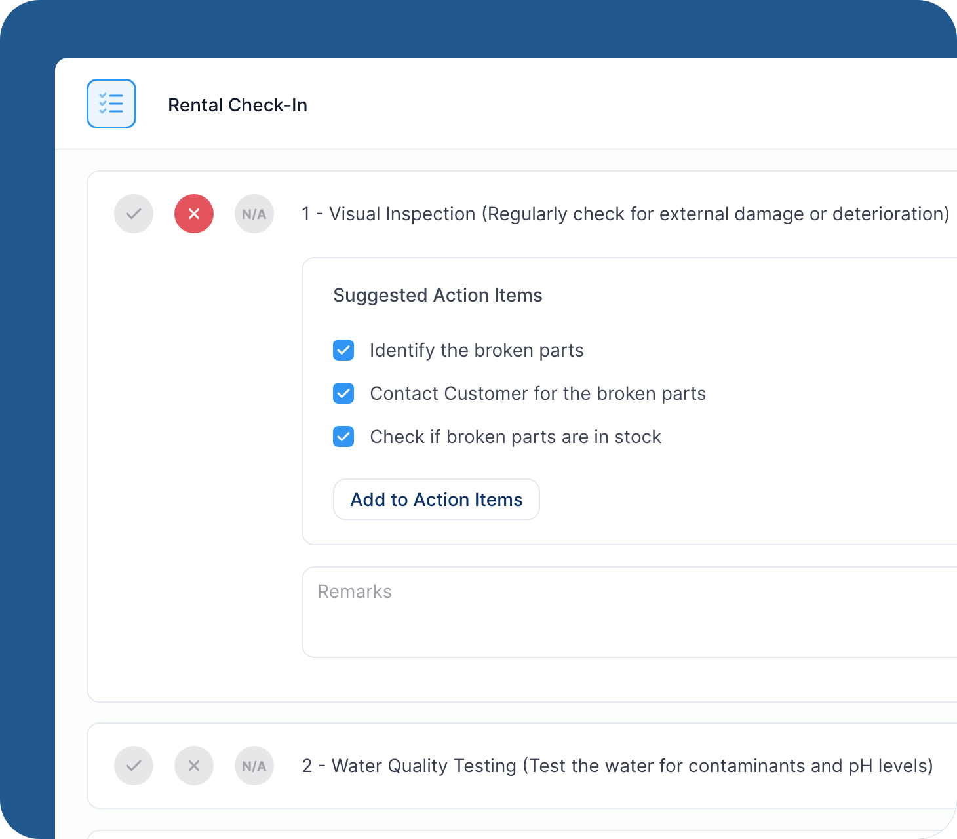Click the Check if broken parts are in stock label
Image resolution: width=957 pixels, height=839 pixels.
point(516,437)
